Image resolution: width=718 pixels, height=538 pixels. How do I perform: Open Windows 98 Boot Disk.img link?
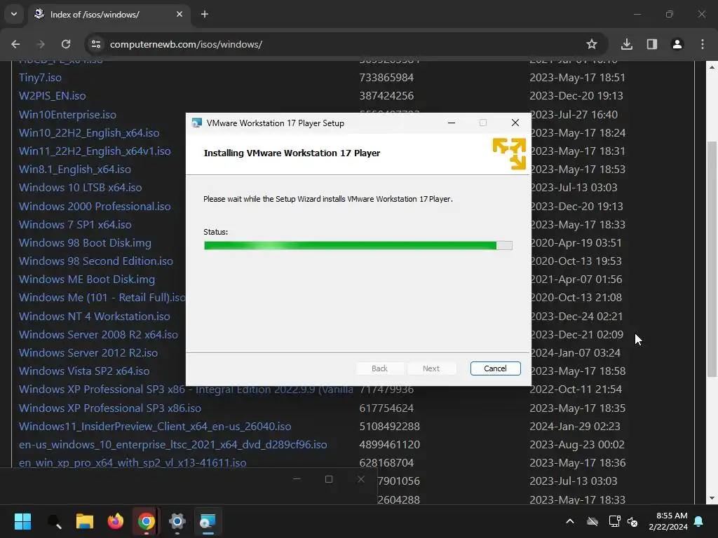(x=85, y=243)
